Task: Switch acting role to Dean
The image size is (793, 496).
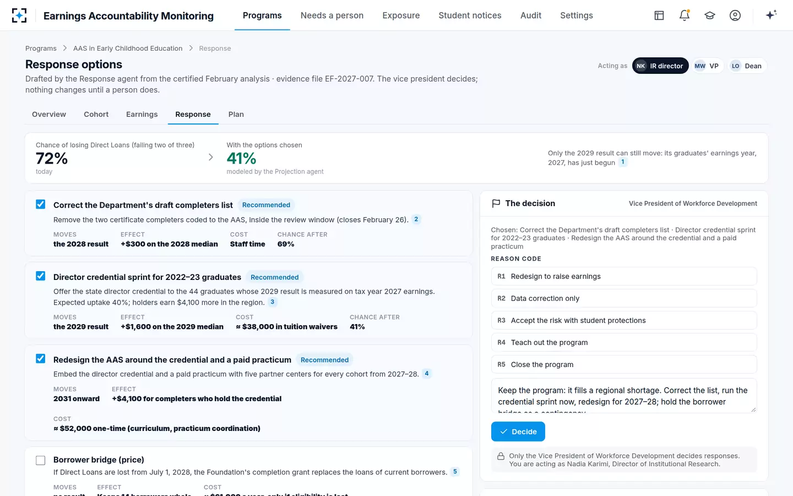Action: 747,66
